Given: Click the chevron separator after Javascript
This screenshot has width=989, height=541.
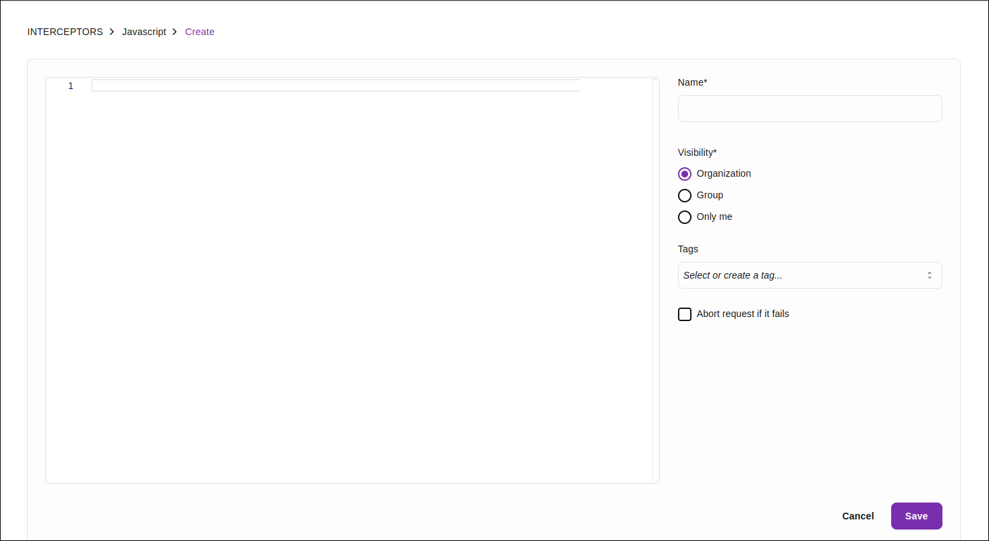Looking at the screenshot, I should (x=174, y=32).
